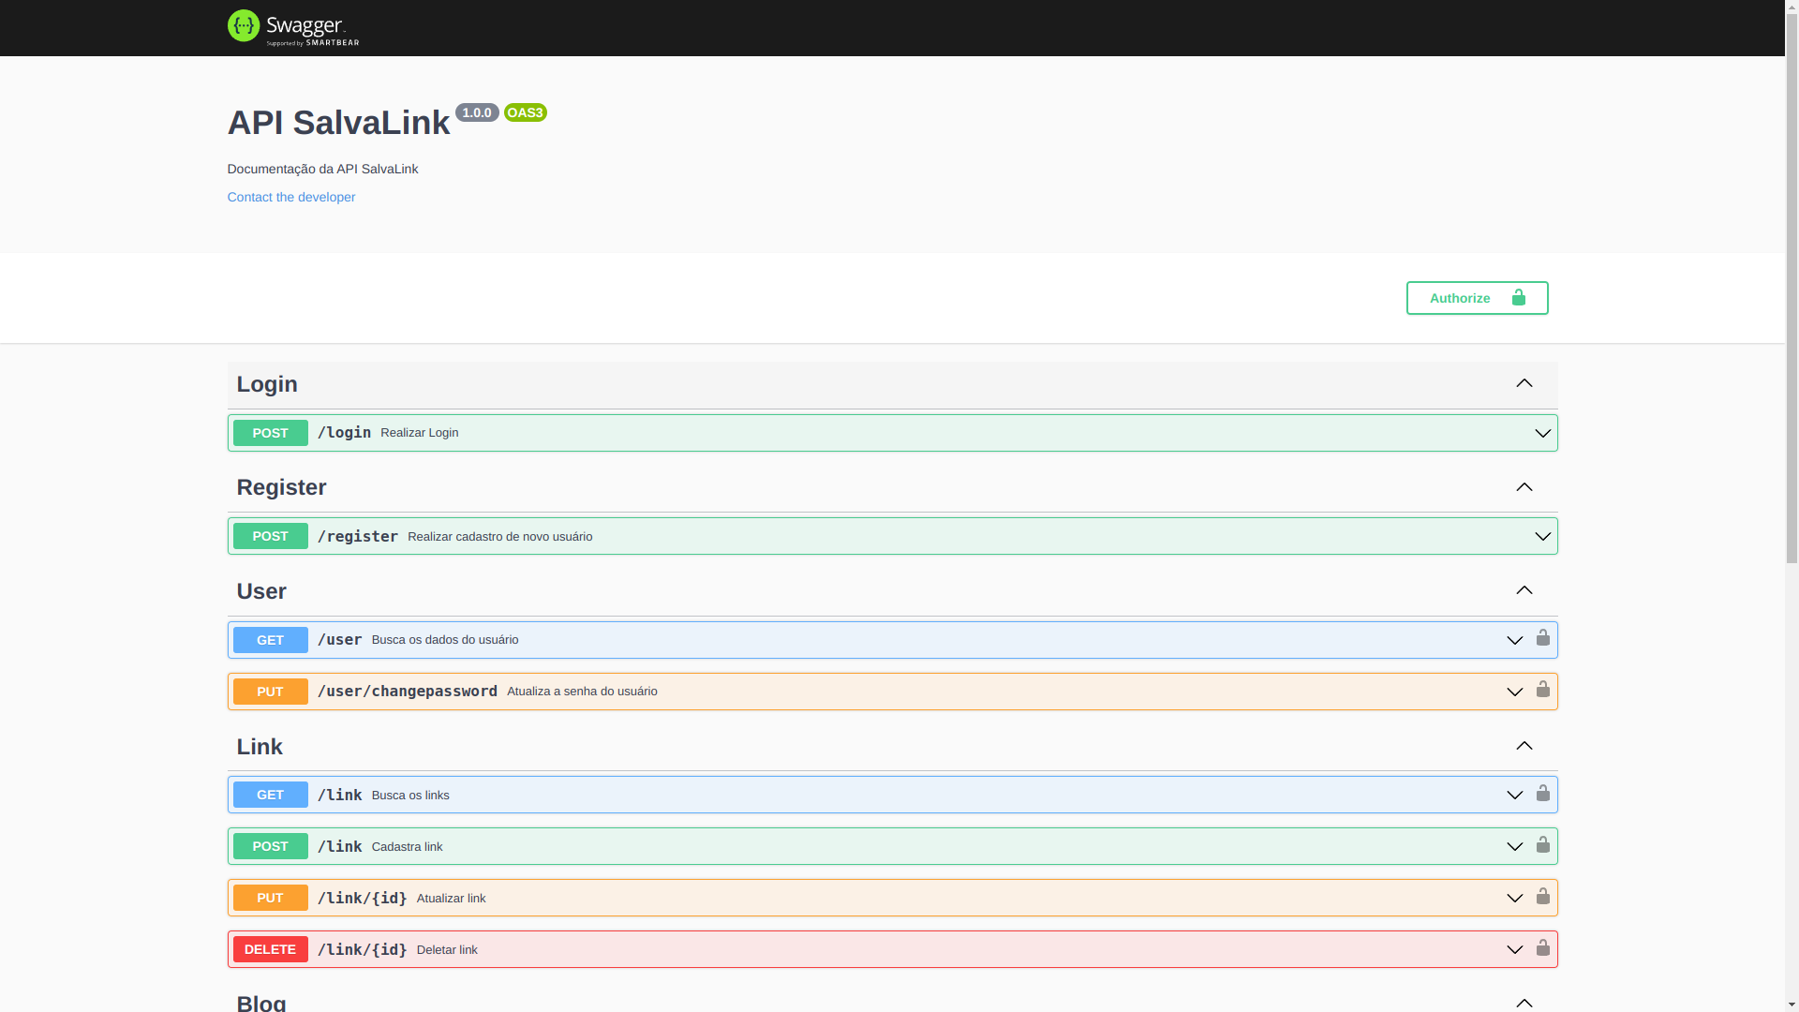This screenshot has width=1799, height=1012.
Task: Select the Blog tag section header
Action: click(261, 1002)
